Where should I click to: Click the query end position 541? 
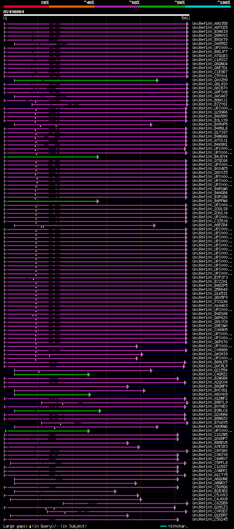tap(185, 18)
